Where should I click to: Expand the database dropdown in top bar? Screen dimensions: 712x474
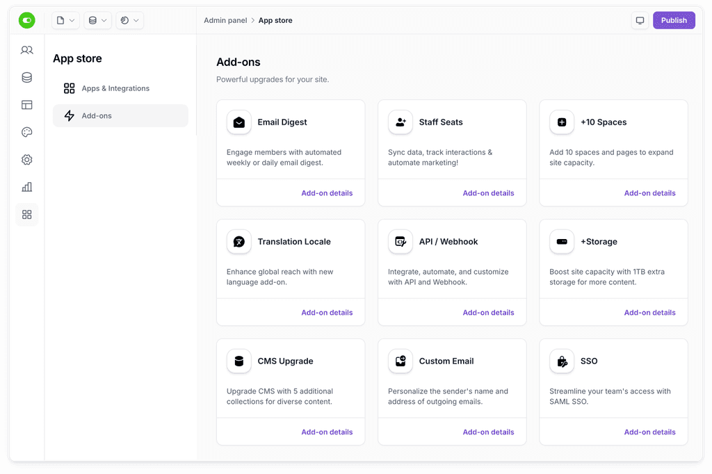[97, 21]
